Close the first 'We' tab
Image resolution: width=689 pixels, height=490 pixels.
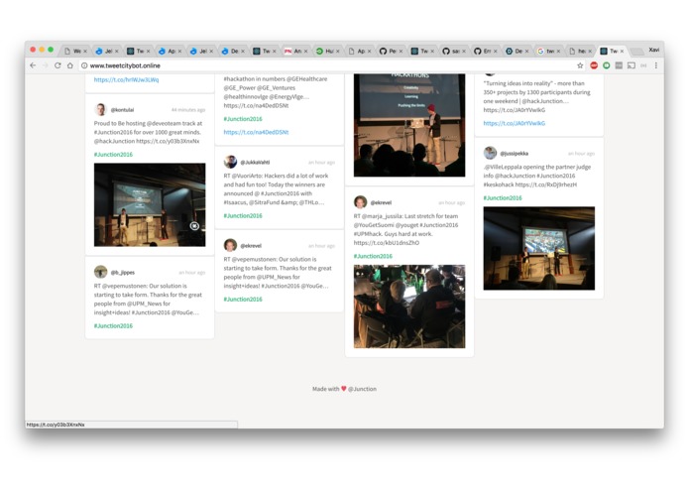pos(85,52)
